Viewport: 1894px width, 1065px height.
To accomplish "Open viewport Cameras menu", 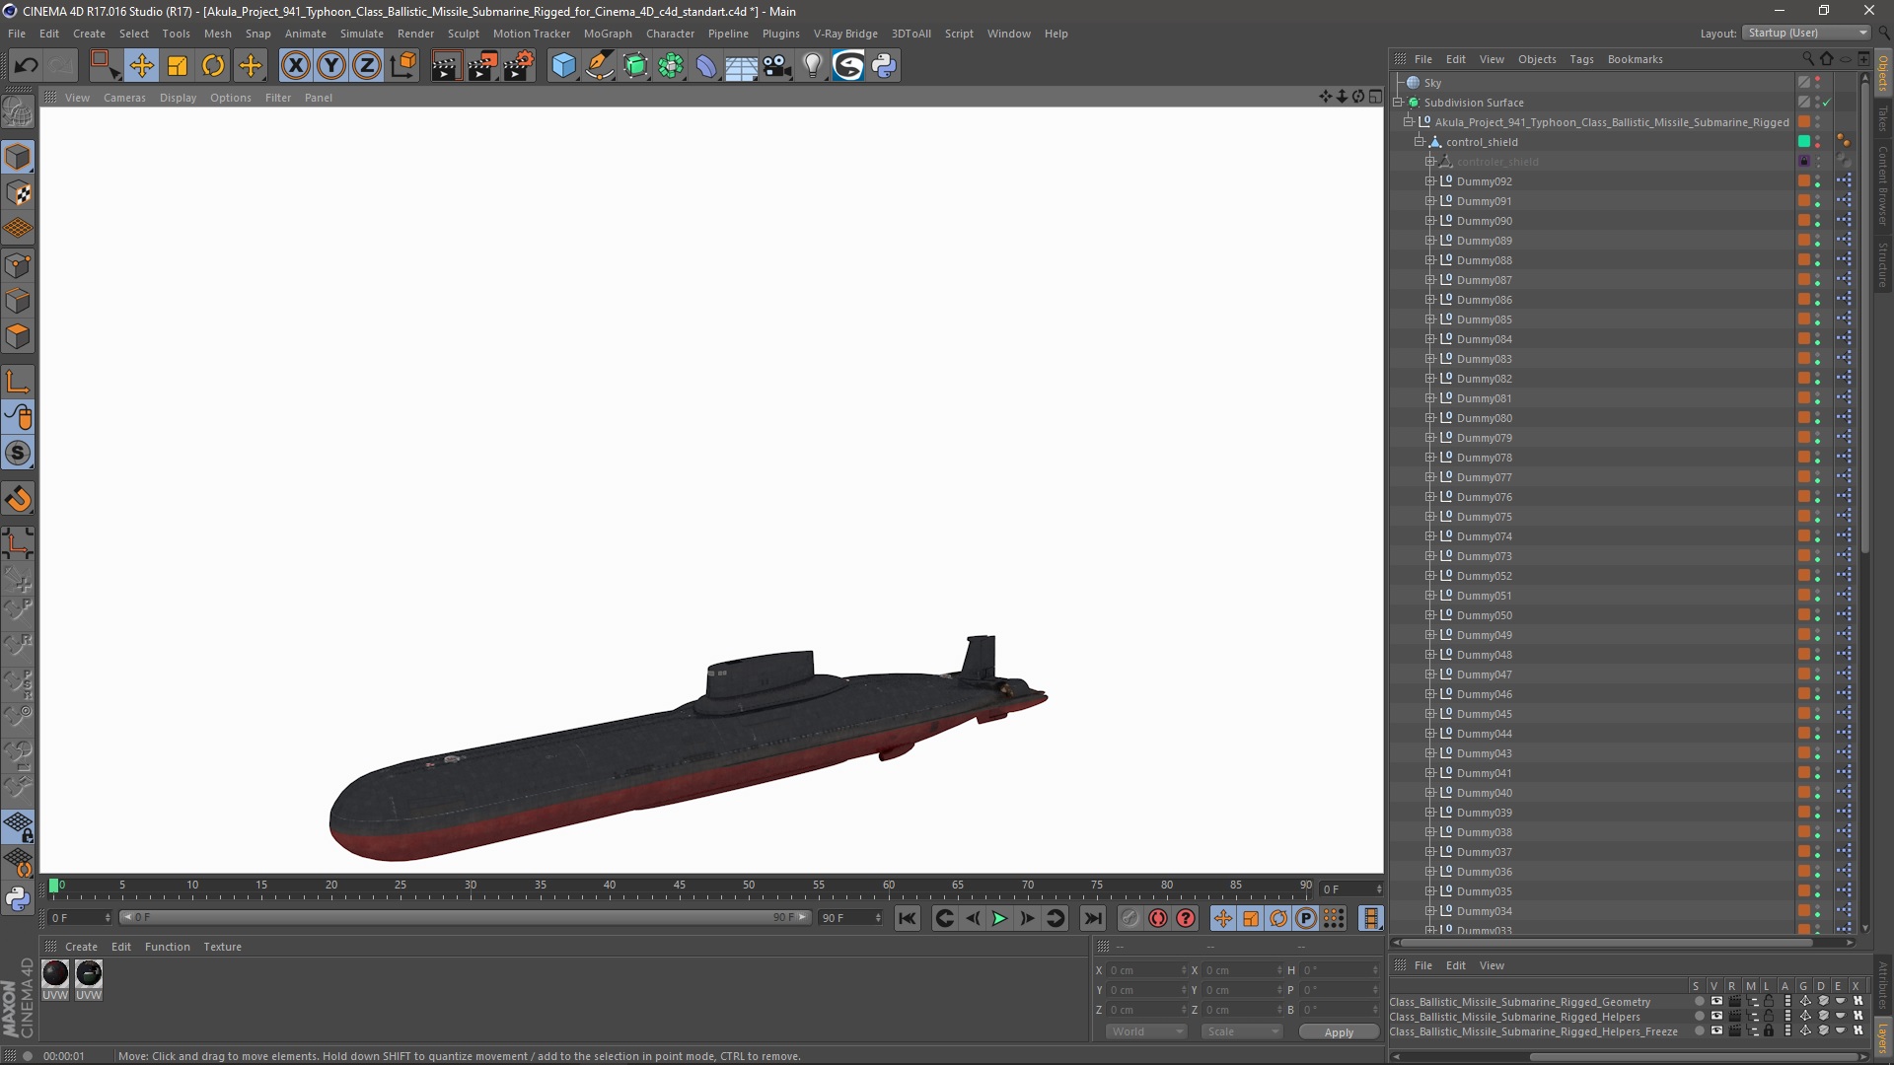I will pos(124,98).
